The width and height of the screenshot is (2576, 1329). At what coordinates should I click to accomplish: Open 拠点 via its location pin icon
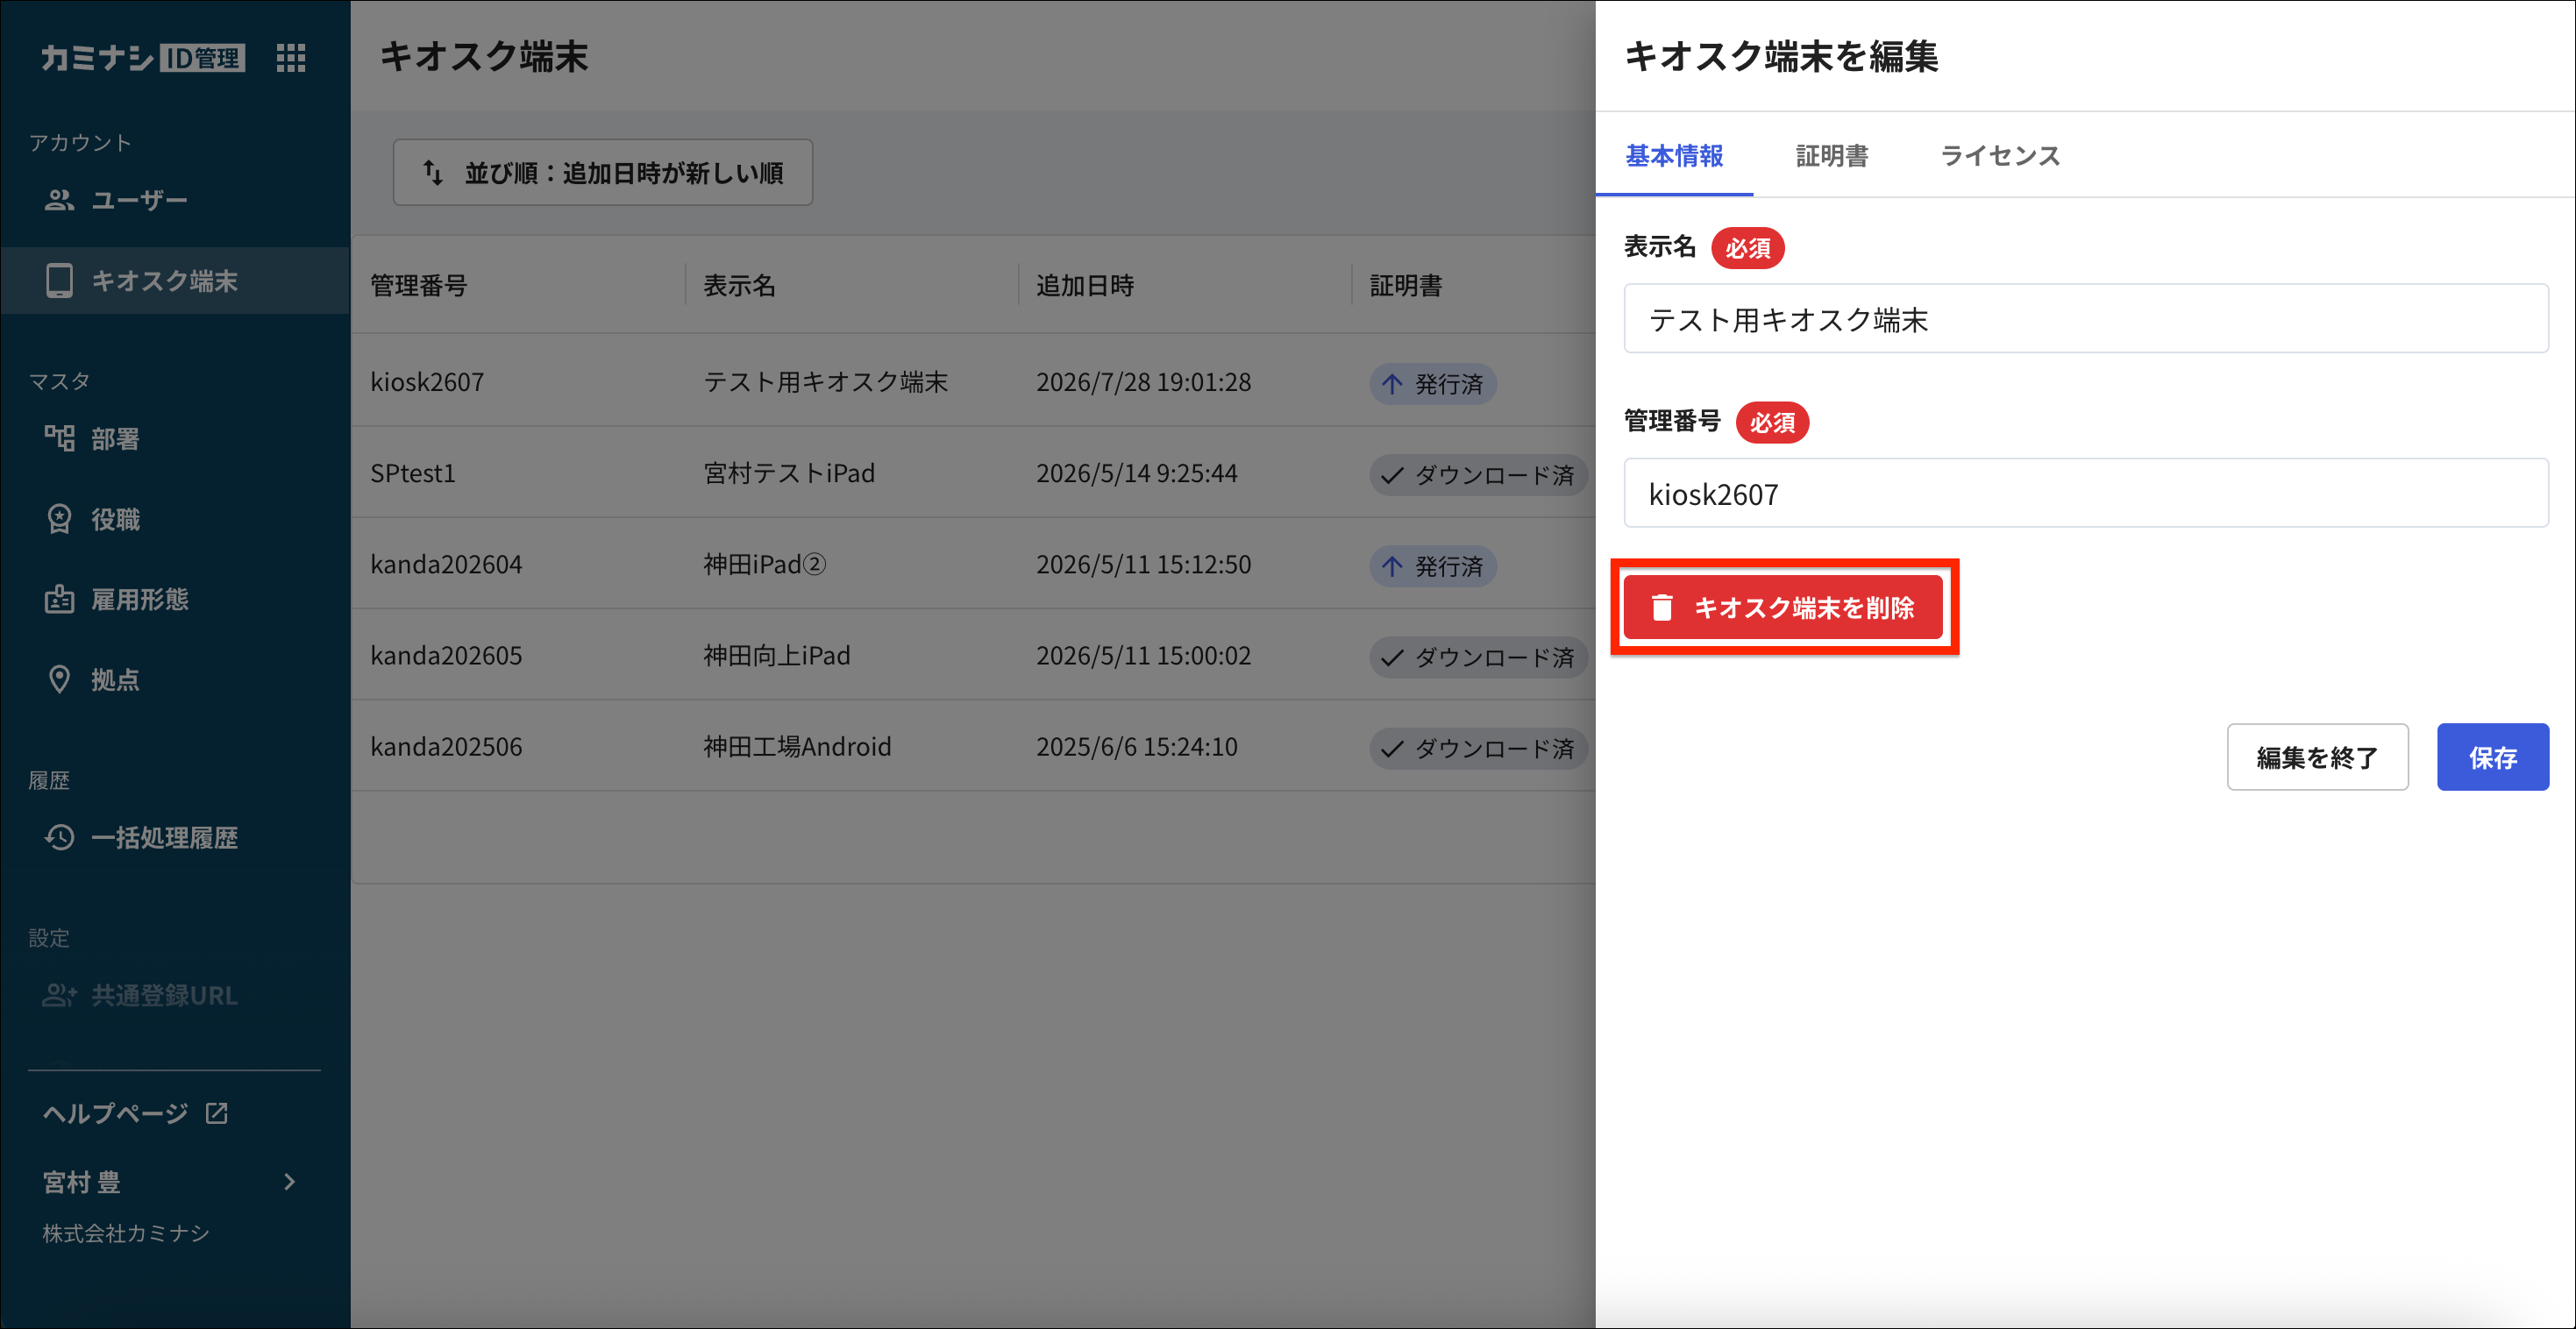(x=59, y=679)
